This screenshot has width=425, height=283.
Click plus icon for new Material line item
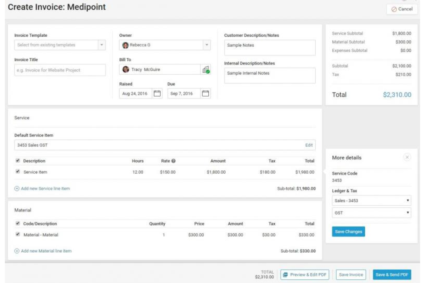17,251
